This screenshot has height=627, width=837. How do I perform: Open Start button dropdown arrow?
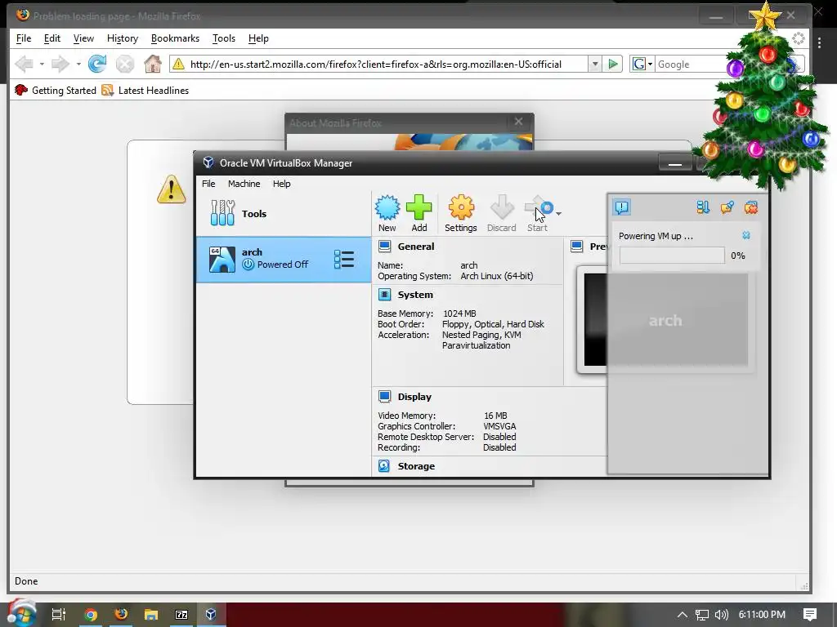pyautogui.click(x=558, y=213)
